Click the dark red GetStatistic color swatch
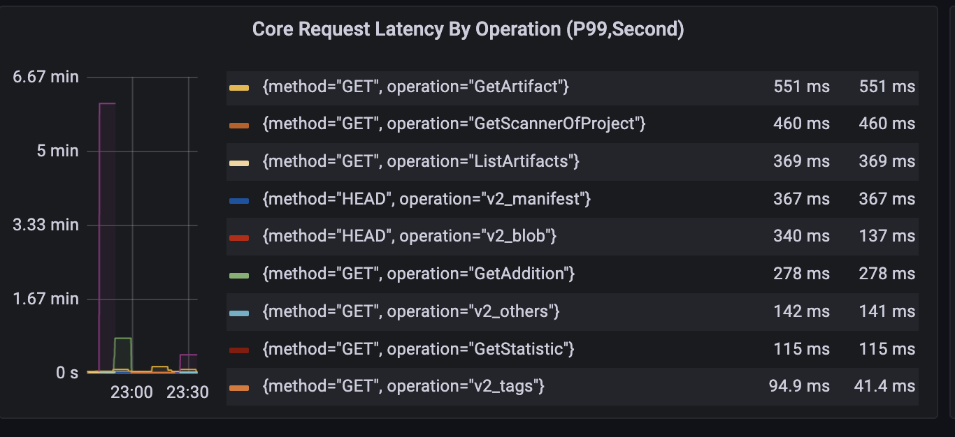 click(x=239, y=350)
